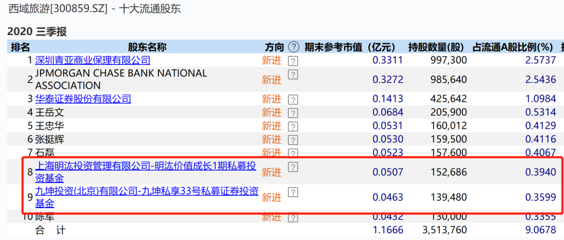Click the 期末参考市值 (亿元) column header
Viewport: 564px width, 240px height.
click(350, 47)
